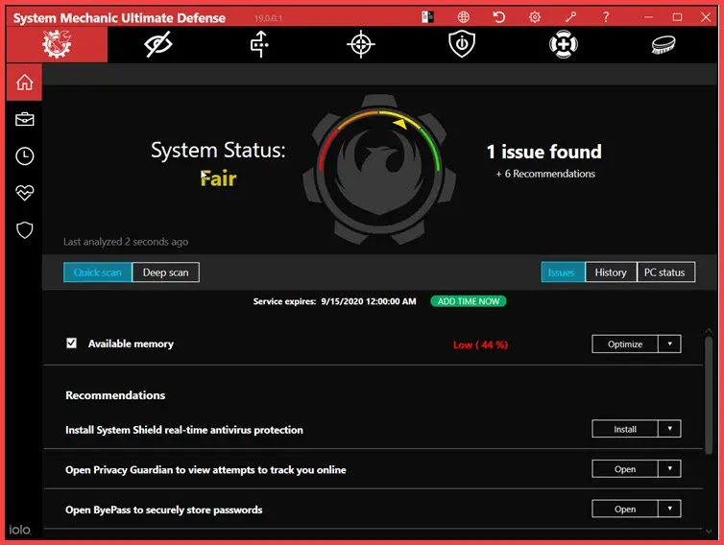Expand dropdown arrow next to Optimize
Image resolution: width=724 pixels, height=545 pixels.
[669, 344]
